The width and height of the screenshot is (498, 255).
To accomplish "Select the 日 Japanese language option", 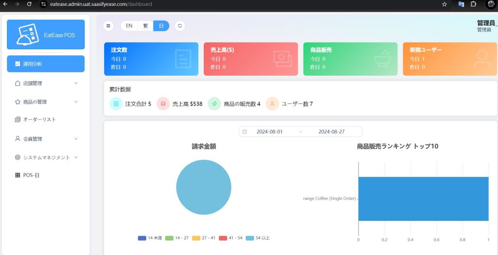I will (x=161, y=26).
